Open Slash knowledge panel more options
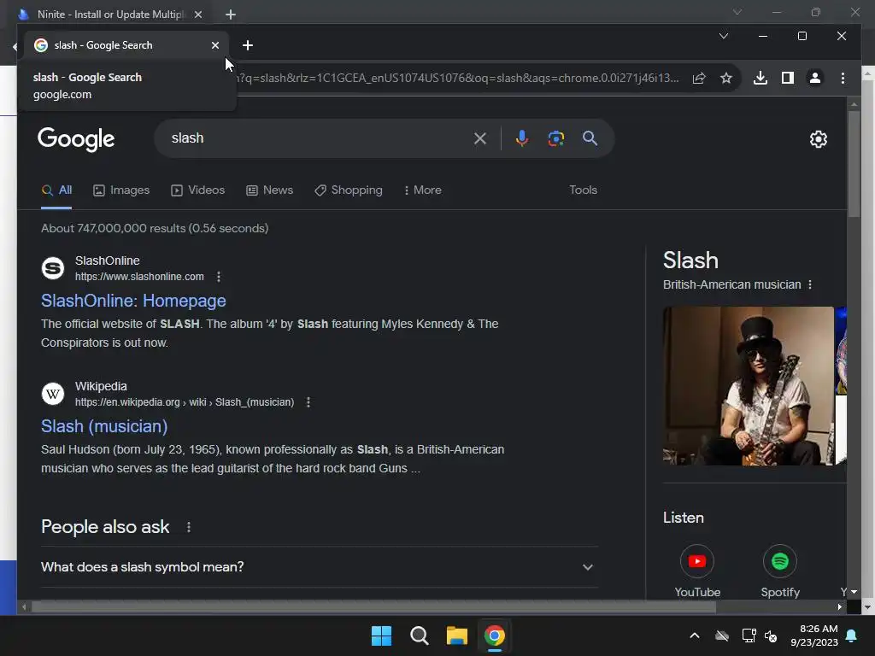Viewport: 875px width, 656px height. click(x=810, y=285)
